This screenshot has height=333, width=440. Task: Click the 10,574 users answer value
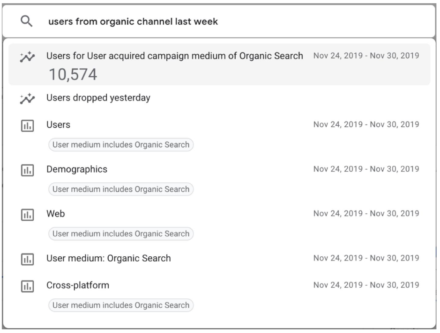pyautogui.click(x=72, y=73)
